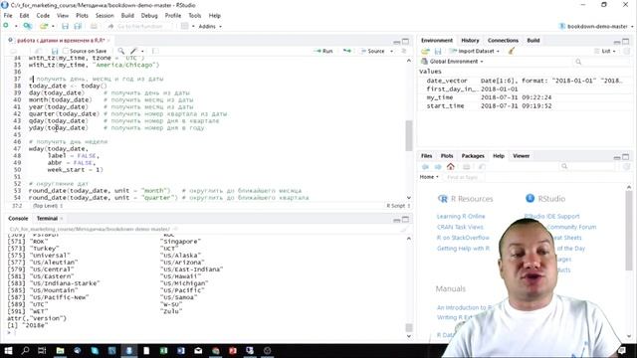Click the Source button

click(x=373, y=51)
